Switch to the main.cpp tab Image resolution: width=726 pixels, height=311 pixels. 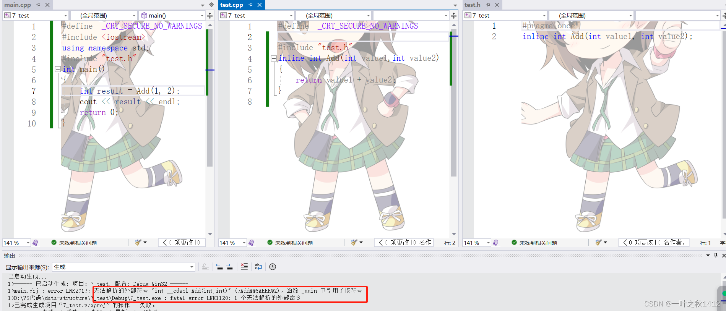(18, 5)
